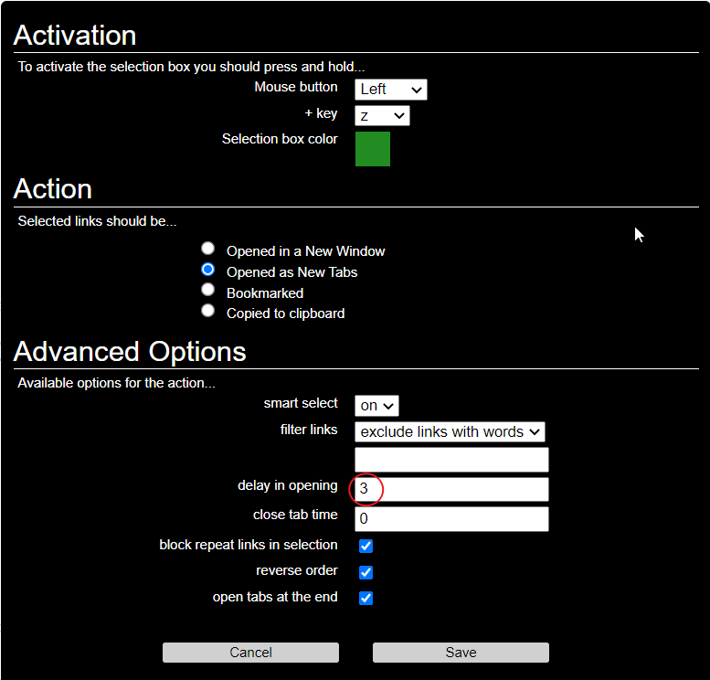This screenshot has height=680, width=710.
Task: Select the Opened in a New Window radio button
Action: click(208, 249)
